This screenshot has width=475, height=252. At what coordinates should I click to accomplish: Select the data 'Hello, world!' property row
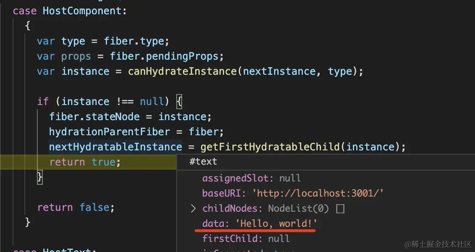[x=260, y=223]
